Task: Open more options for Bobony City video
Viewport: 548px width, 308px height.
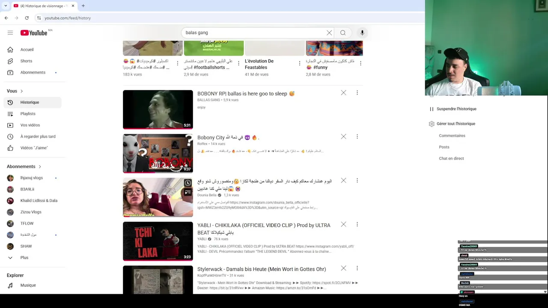Action: coord(357,136)
